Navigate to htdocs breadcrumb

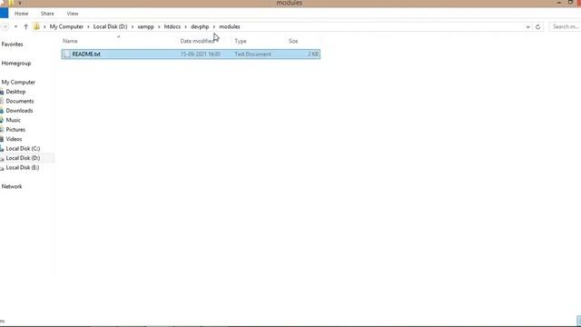172,26
